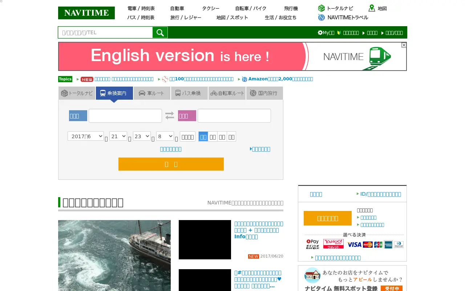Screen dimensions: 465x291
Task: Open the whirlpool ship article thumbnail
Action: tap(114, 255)
